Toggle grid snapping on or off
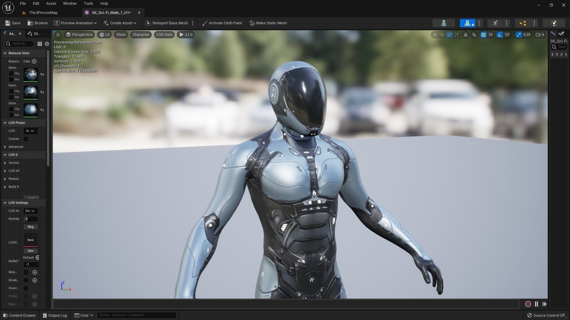 pyautogui.click(x=483, y=35)
